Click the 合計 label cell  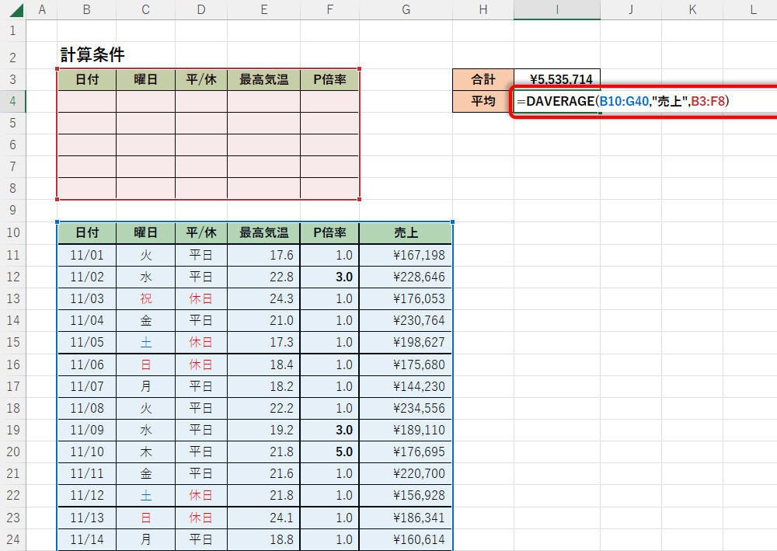click(483, 79)
